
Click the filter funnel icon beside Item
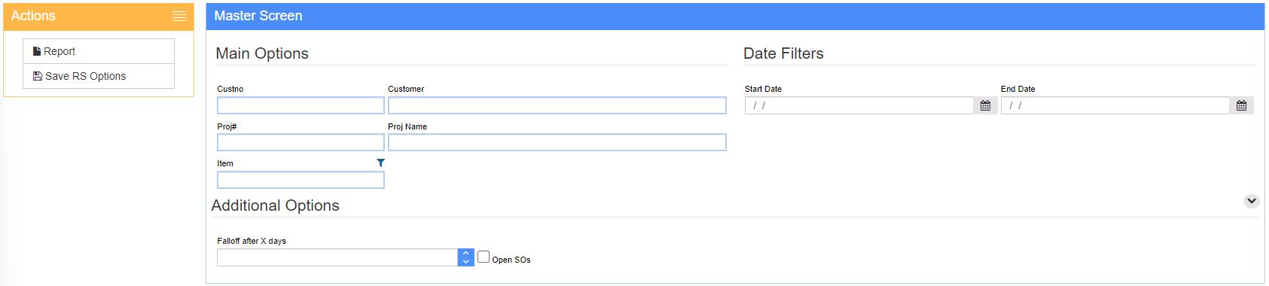click(x=380, y=163)
